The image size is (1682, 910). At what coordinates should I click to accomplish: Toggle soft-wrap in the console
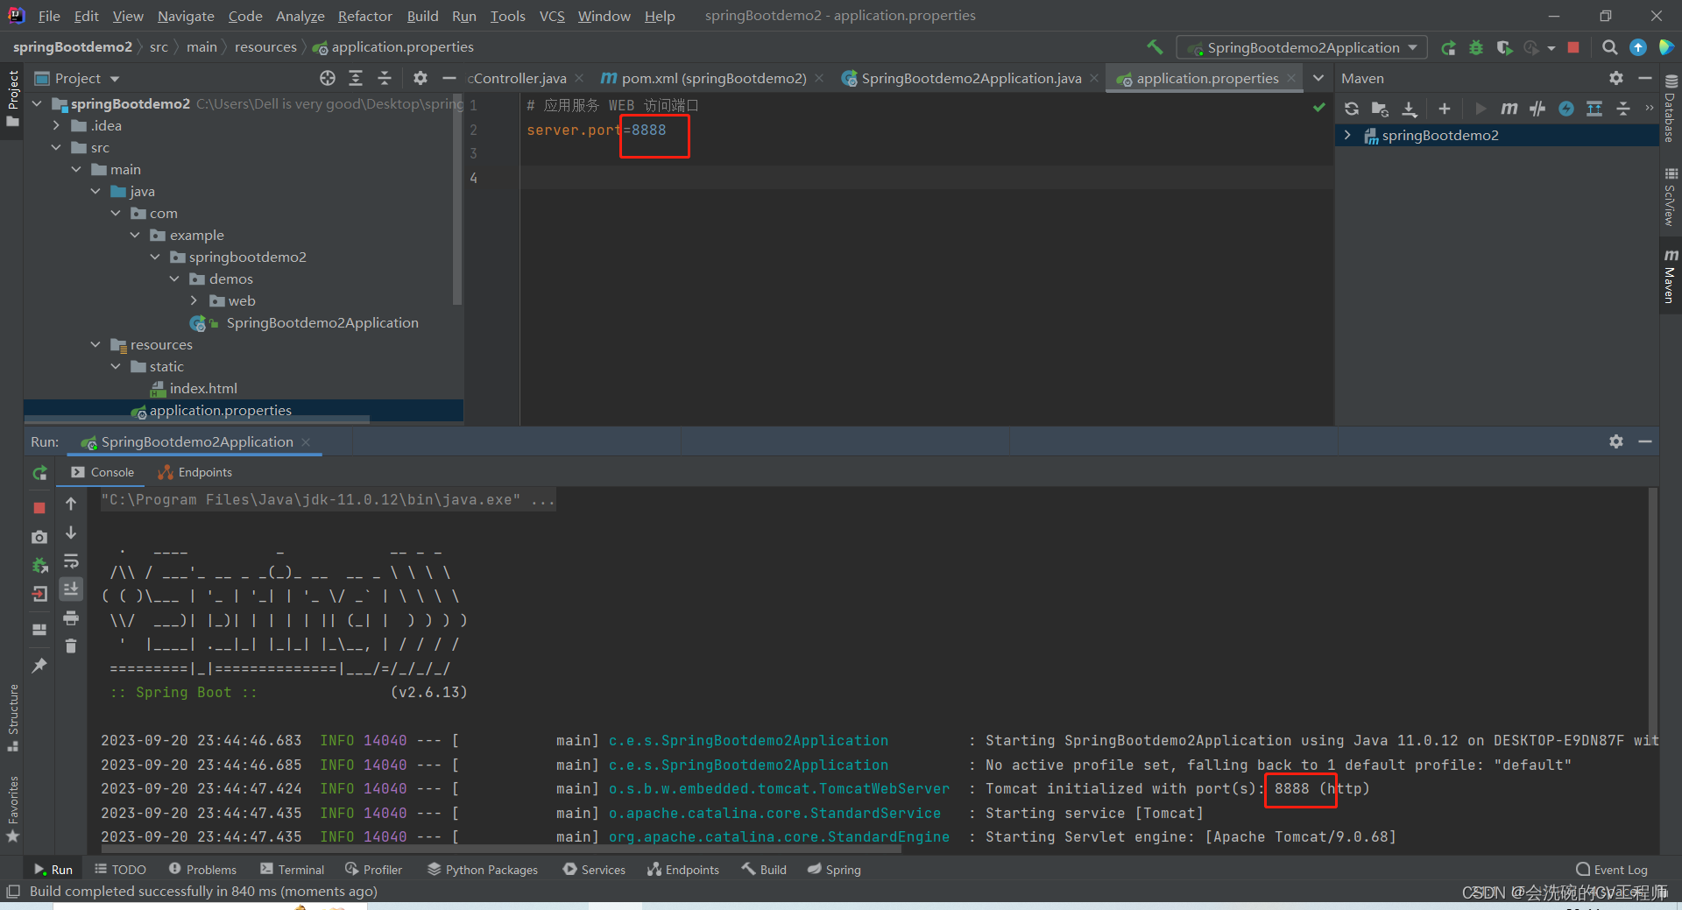tap(71, 561)
